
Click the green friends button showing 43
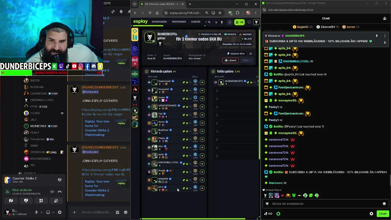pos(239,22)
